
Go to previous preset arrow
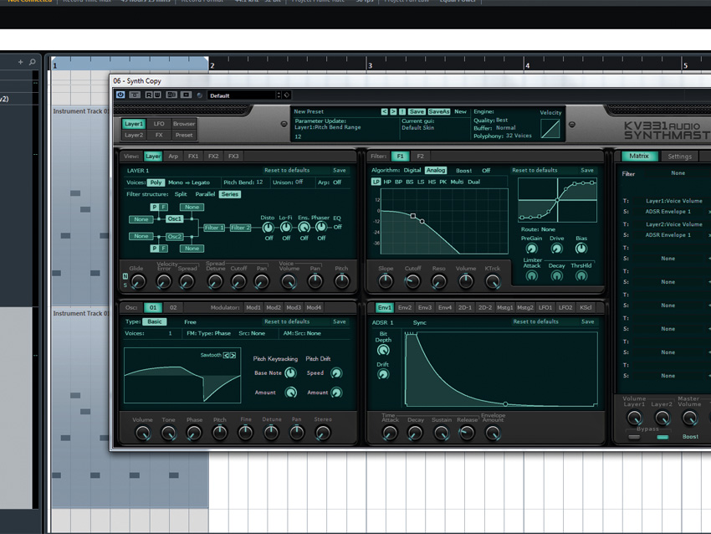point(384,111)
